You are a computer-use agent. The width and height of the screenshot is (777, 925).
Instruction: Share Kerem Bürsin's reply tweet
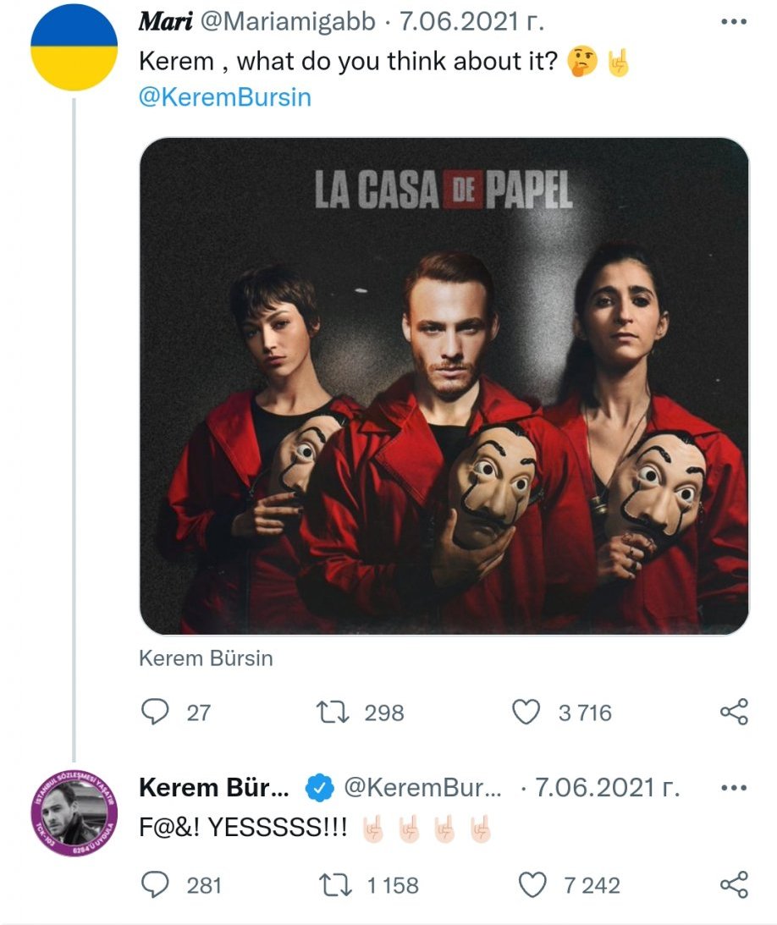pos(733,885)
